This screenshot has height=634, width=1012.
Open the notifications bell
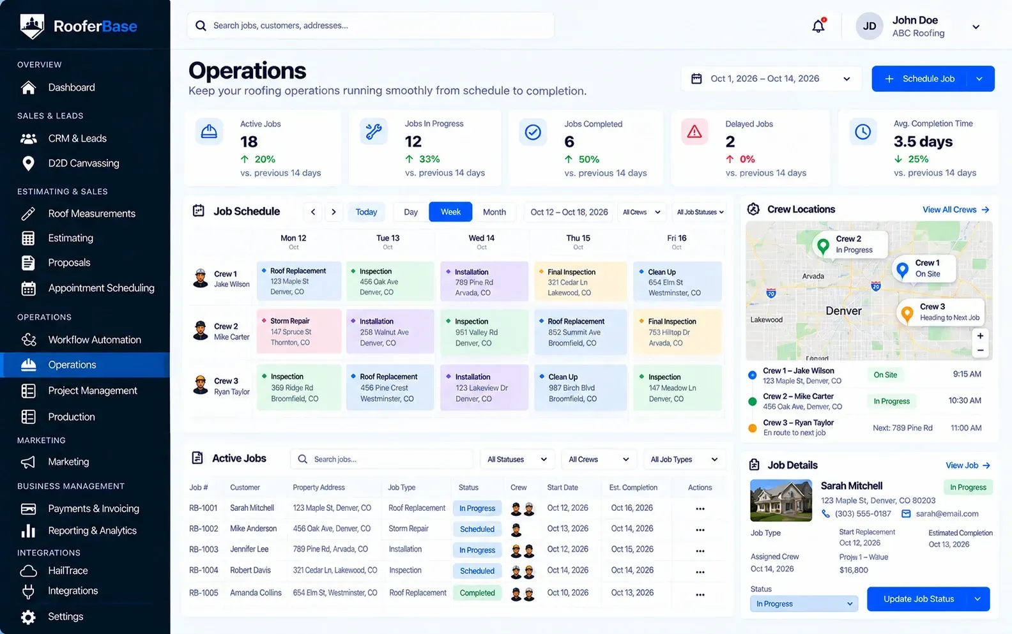point(818,26)
